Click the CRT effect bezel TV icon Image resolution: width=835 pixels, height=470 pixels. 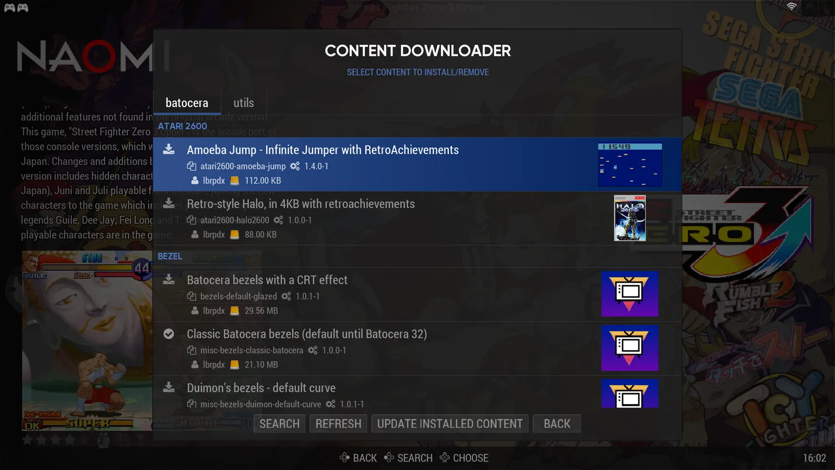[x=629, y=294]
